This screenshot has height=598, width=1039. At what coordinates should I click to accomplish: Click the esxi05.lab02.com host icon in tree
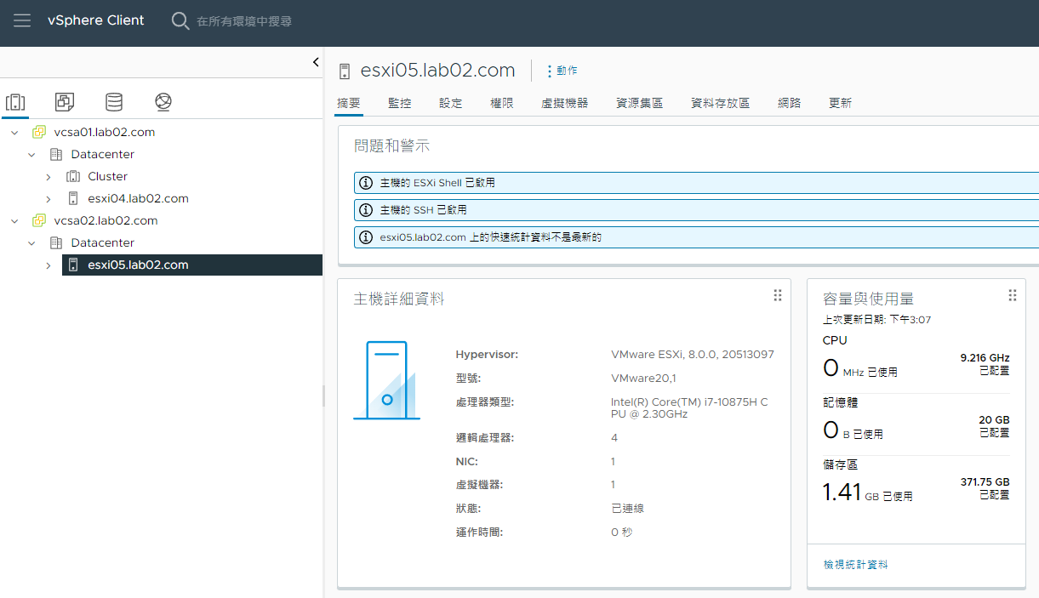click(73, 265)
